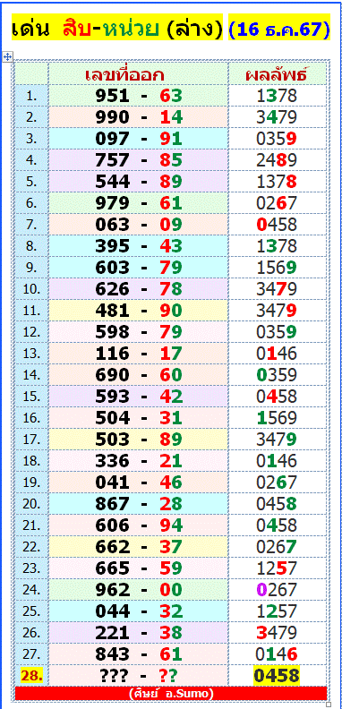Click the highlighted row number 28.
The image size is (342, 709).
pos(31,676)
